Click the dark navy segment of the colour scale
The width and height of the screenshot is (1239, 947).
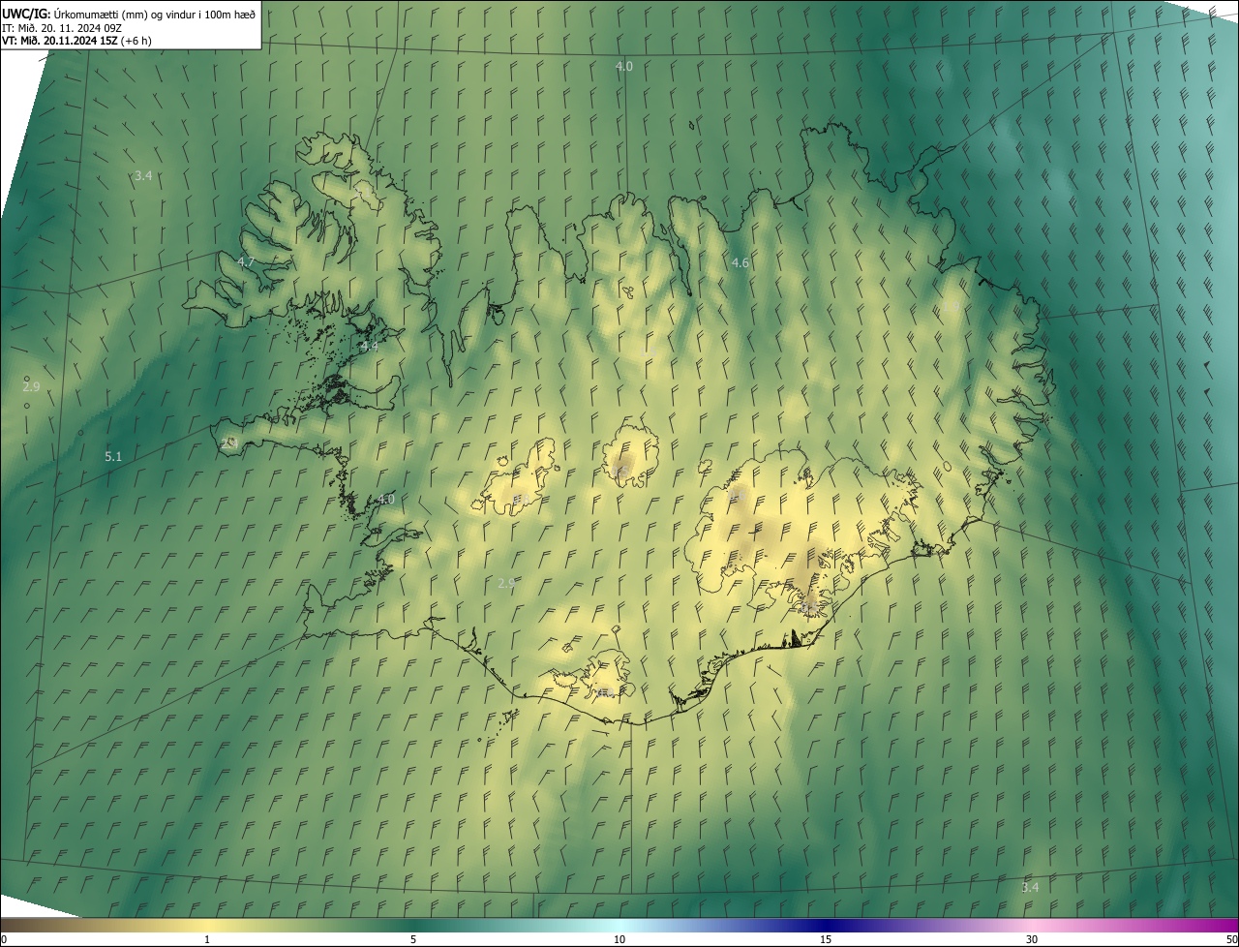click(x=826, y=926)
